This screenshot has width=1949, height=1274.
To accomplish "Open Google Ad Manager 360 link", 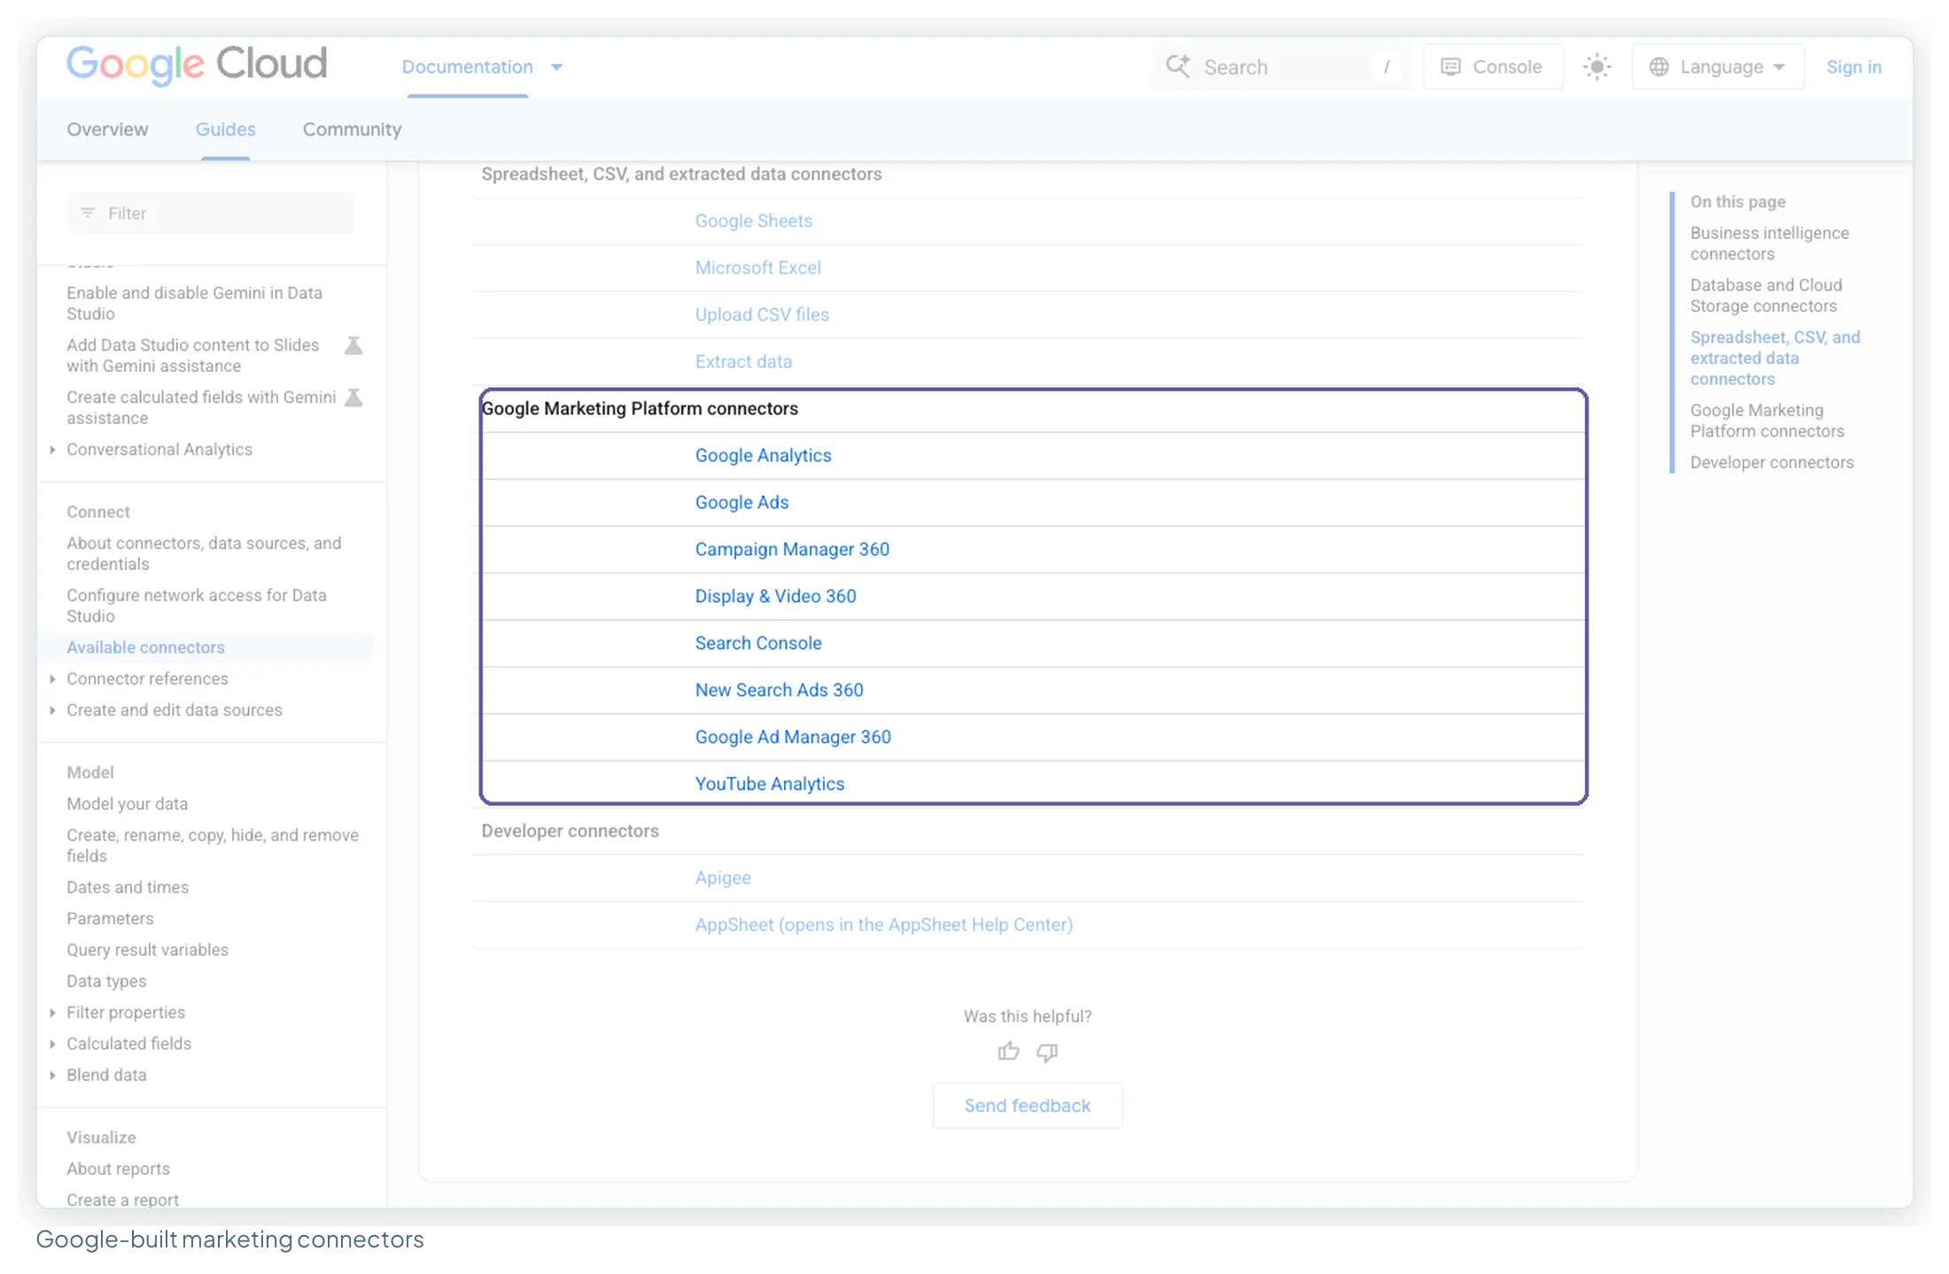I will point(792,737).
